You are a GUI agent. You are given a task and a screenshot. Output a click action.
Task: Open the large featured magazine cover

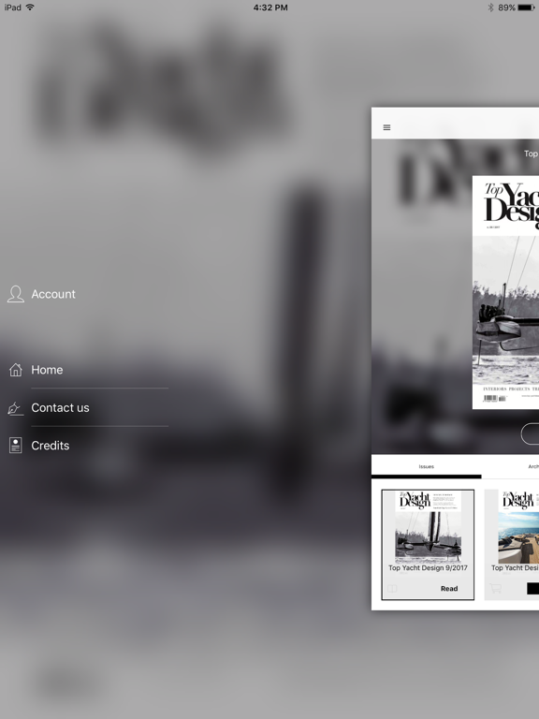click(505, 292)
